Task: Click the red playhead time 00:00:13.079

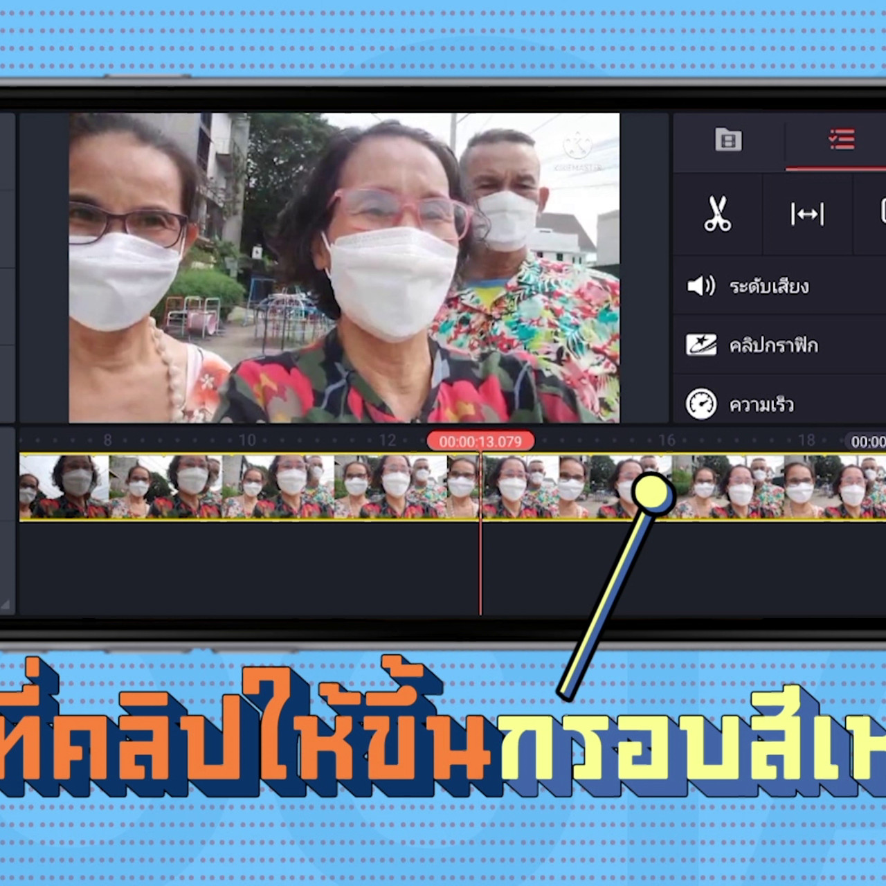Action: click(480, 442)
